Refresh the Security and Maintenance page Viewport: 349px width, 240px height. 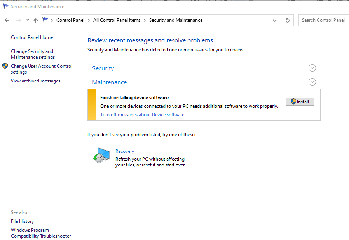click(x=287, y=20)
